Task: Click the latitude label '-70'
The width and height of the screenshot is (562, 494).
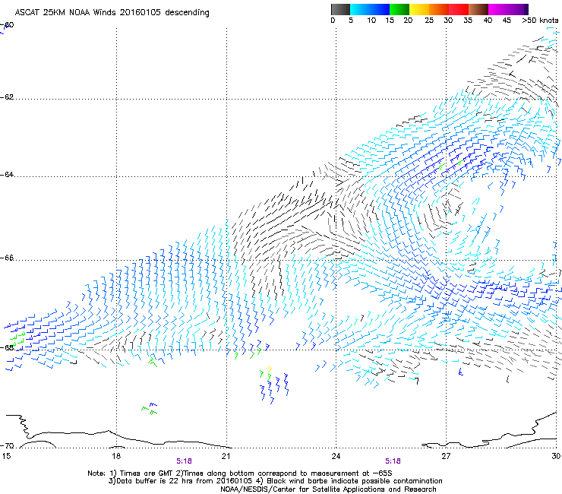Action: pos(7,446)
